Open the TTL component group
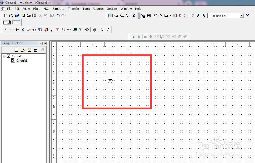Image resolution: width=255 pixels, height=163 pixels. coord(34,29)
